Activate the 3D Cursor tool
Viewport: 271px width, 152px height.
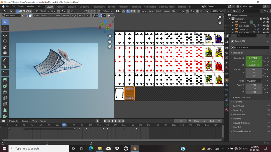(x=5, y=28)
